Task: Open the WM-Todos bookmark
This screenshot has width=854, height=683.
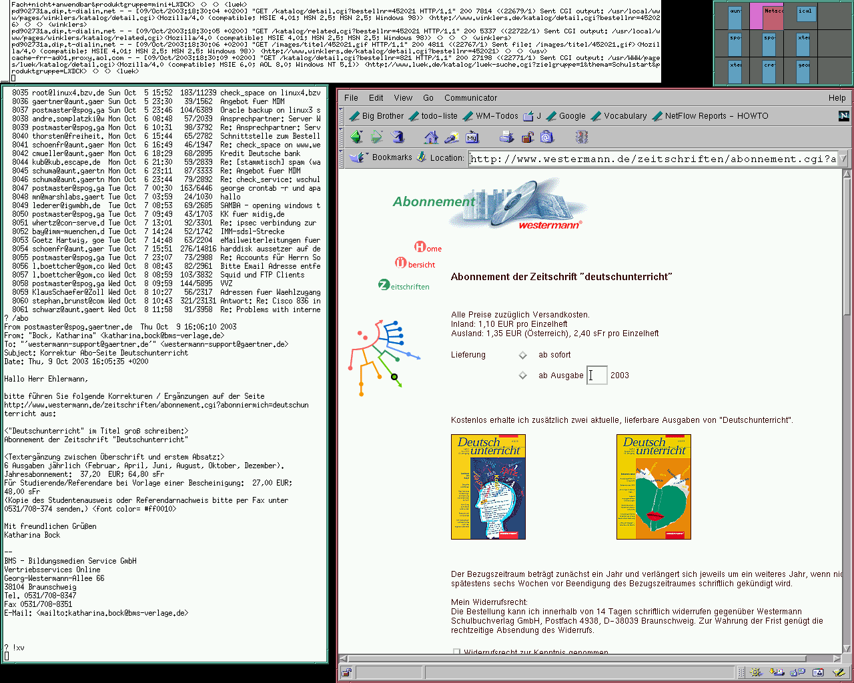Action: [x=490, y=116]
